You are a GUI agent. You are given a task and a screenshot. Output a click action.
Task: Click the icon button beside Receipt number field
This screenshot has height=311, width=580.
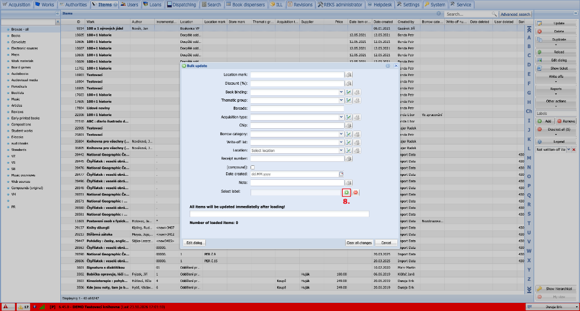pyautogui.click(x=349, y=159)
